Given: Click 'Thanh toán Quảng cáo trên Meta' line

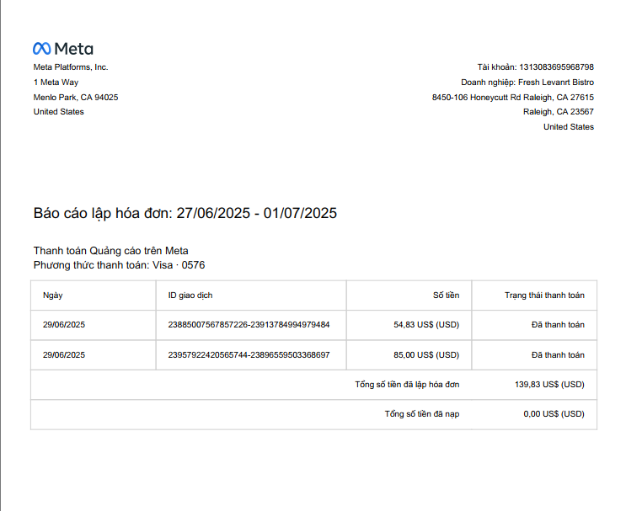Looking at the screenshot, I should pyautogui.click(x=111, y=251).
